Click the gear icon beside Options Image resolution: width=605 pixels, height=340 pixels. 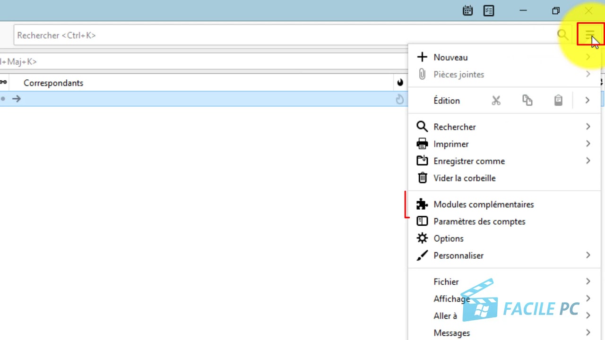pyautogui.click(x=422, y=238)
